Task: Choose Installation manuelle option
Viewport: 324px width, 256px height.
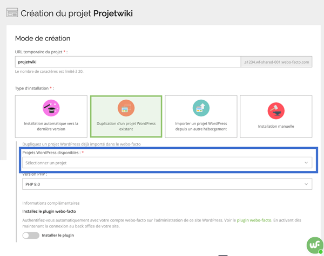Action: click(276, 116)
